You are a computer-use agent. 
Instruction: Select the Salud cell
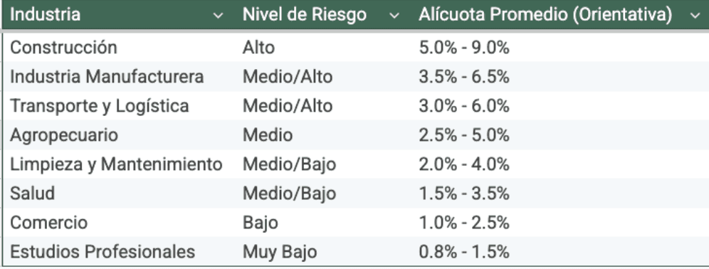click(118, 193)
